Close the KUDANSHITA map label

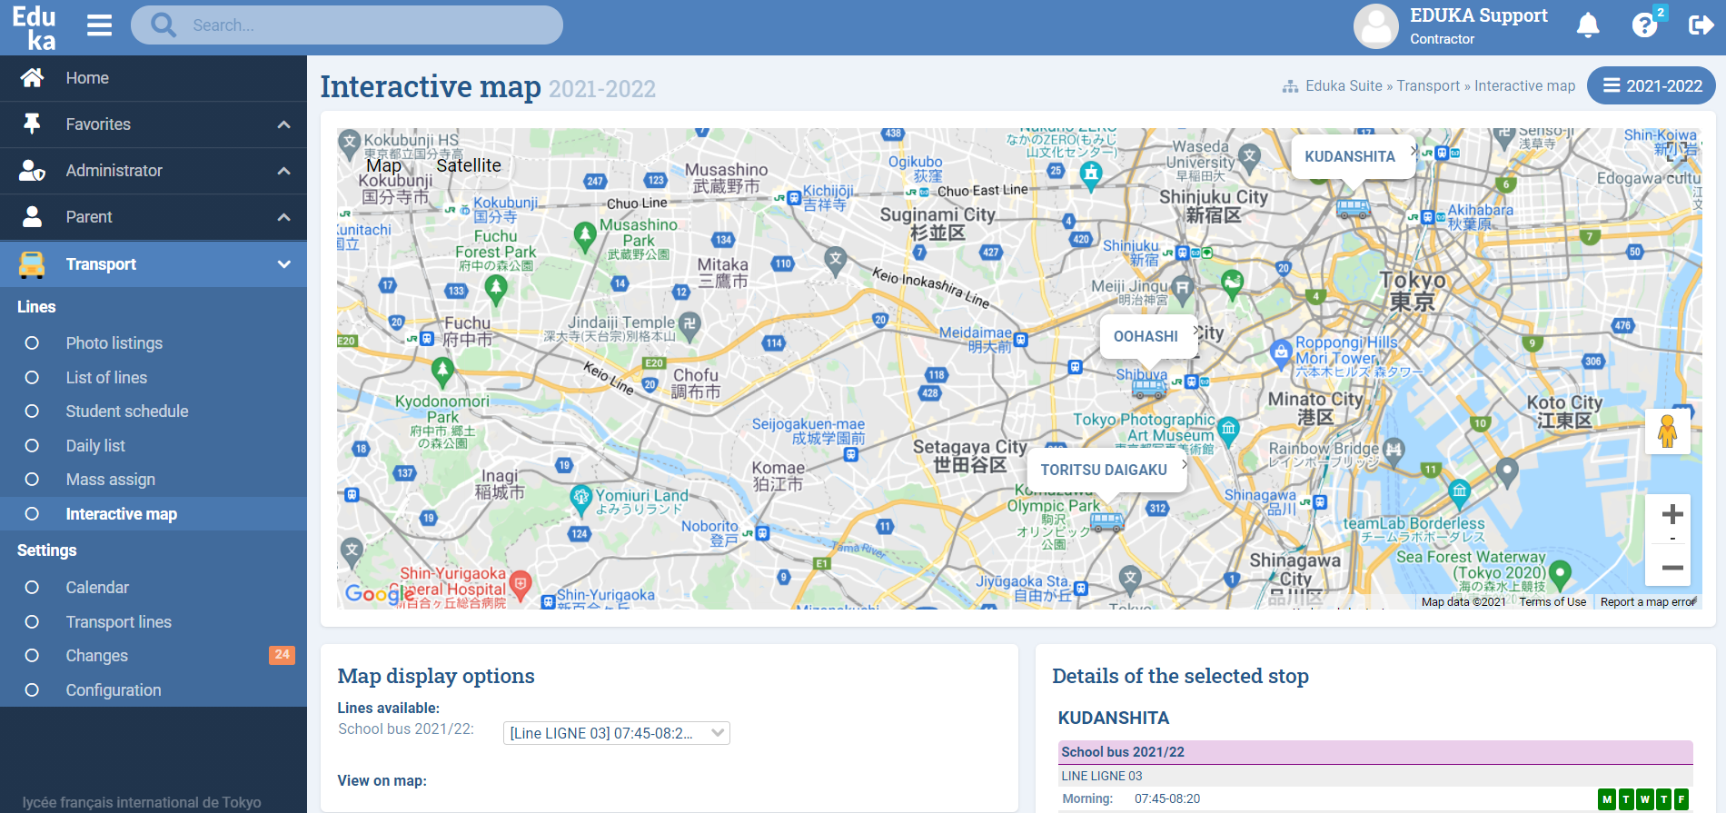pos(1414,150)
